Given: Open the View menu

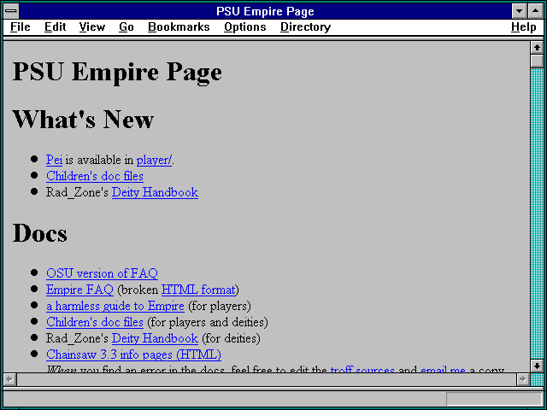Looking at the screenshot, I should pyautogui.click(x=92, y=26).
